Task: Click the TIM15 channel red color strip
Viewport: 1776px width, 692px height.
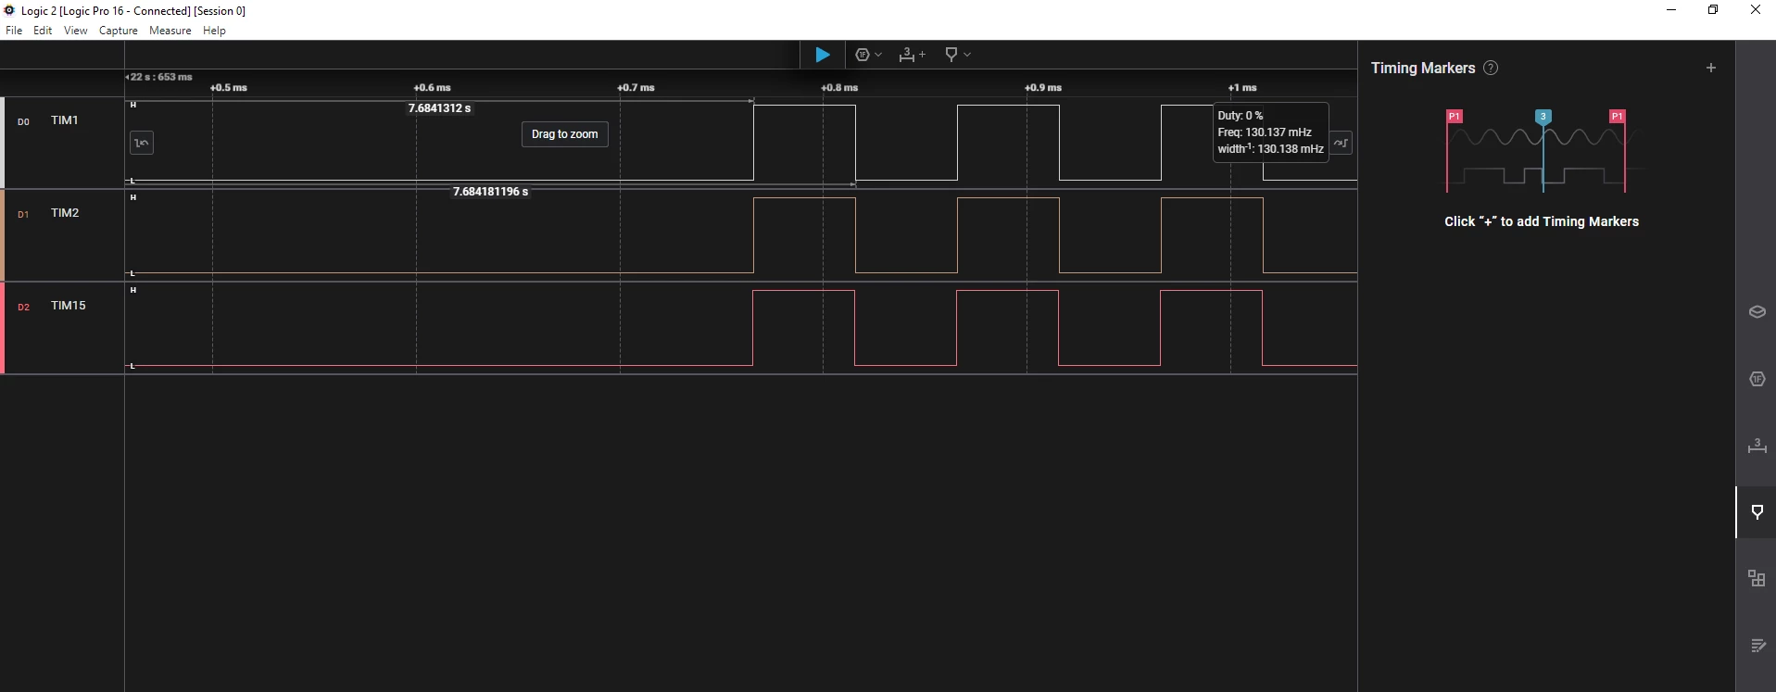Action: pyautogui.click(x=3, y=328)
